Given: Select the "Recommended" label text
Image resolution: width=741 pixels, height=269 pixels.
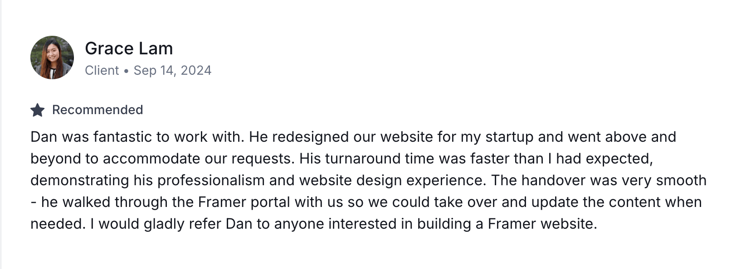Looking at the screenshot, I should click(x=97, y=110).
